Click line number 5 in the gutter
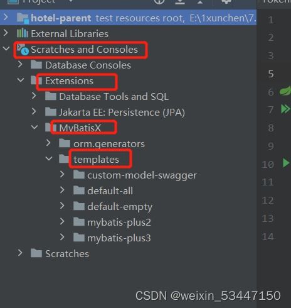The width and height of the screenshot is (291, 308). tap(271, 74)
